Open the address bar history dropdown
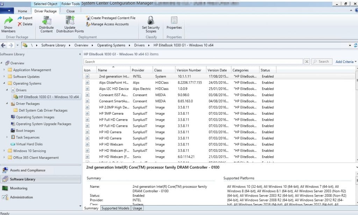 click(350, 45)
